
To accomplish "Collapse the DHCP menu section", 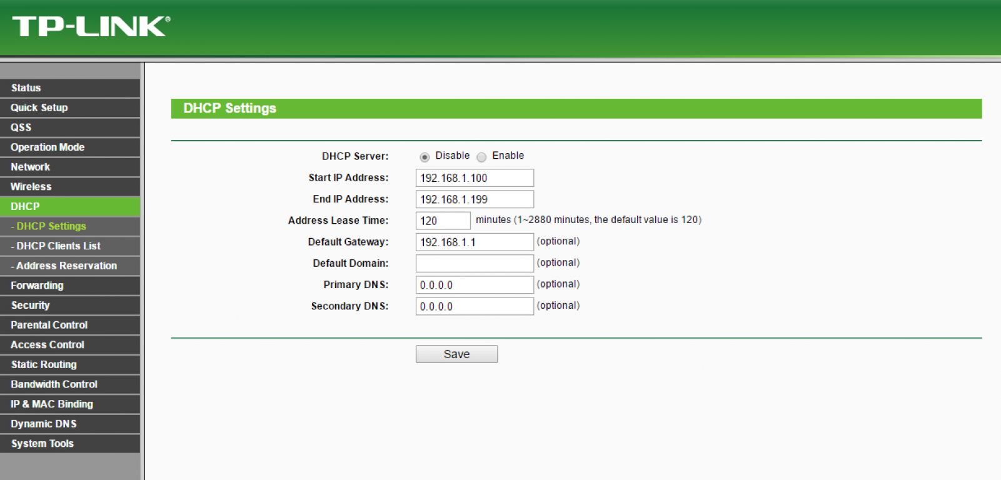I will [x=70, y=206].
